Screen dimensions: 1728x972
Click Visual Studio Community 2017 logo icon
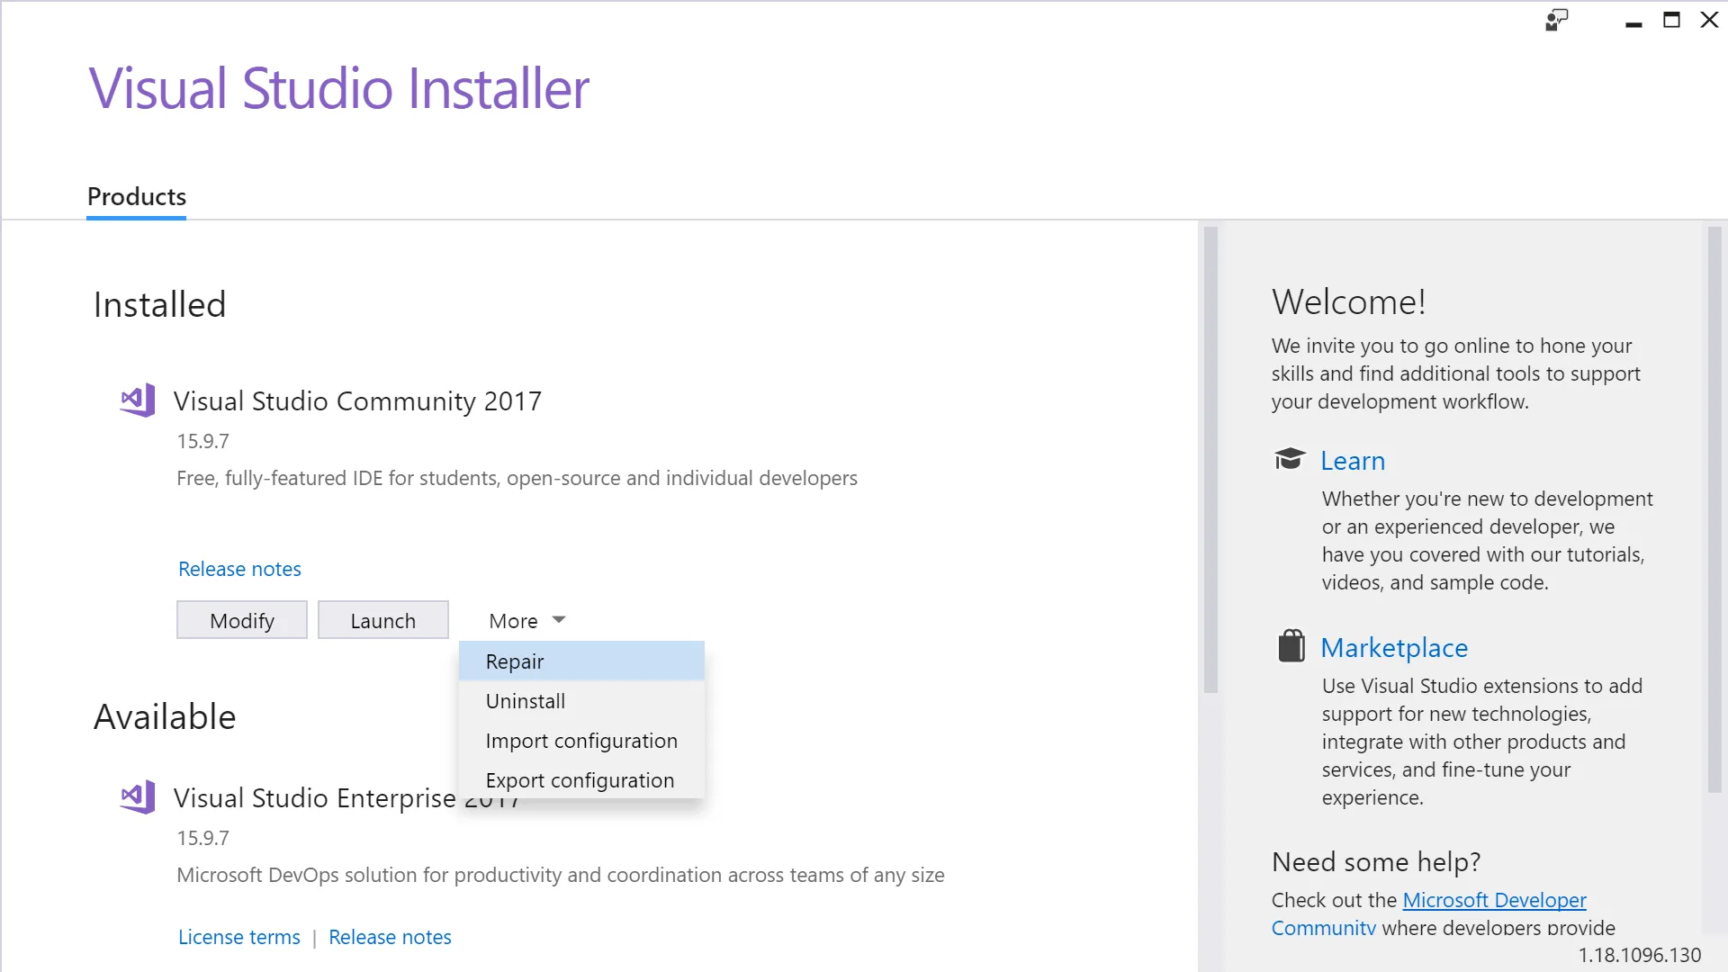click(x=138, y=400)
